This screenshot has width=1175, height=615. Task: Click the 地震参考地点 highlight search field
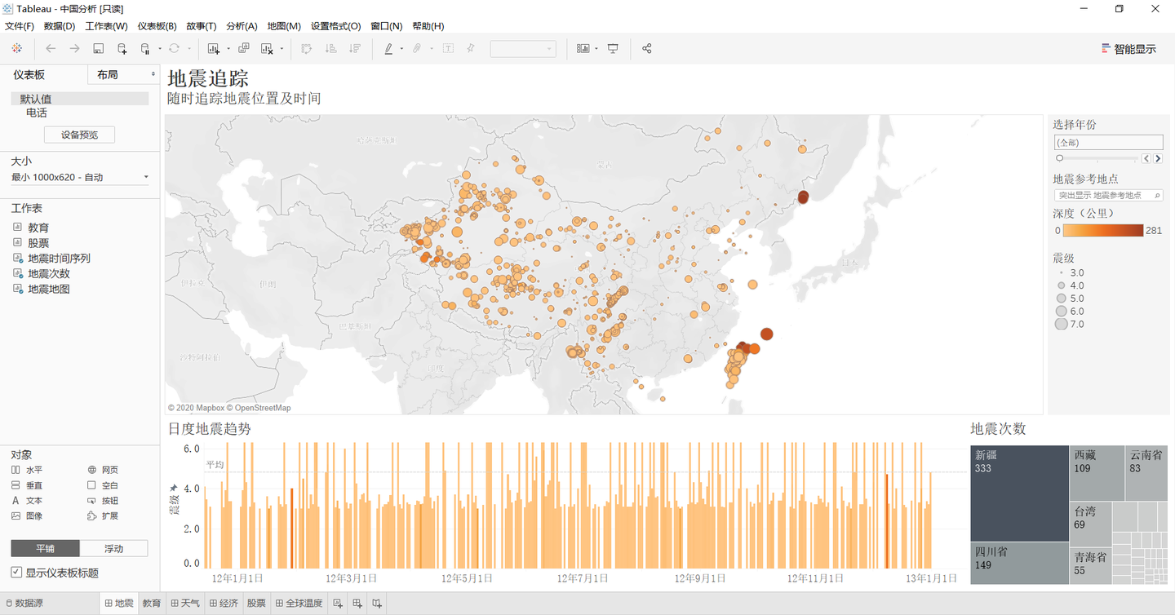[x=1107, y=196]
